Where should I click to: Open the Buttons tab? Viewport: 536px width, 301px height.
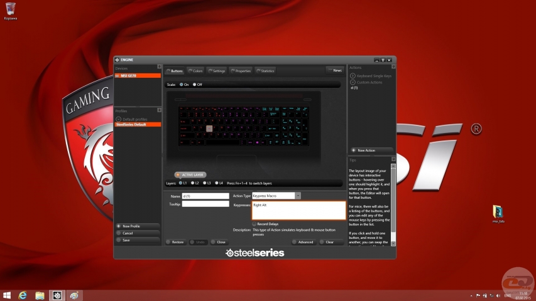[174, 71]
